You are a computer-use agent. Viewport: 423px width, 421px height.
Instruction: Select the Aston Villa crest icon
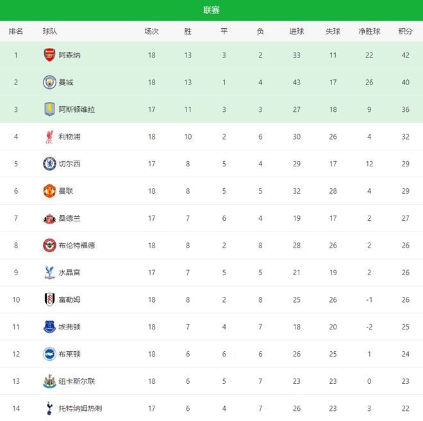click(x=49, y=109)
